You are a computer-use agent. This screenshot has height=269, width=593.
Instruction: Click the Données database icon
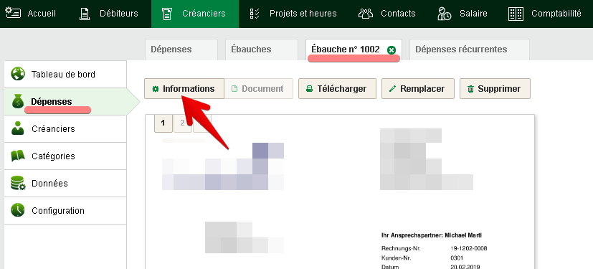coord(18,183)
